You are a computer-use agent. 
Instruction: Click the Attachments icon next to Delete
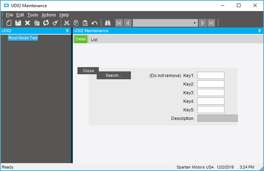pyautogui.click(x=37, y=23)
